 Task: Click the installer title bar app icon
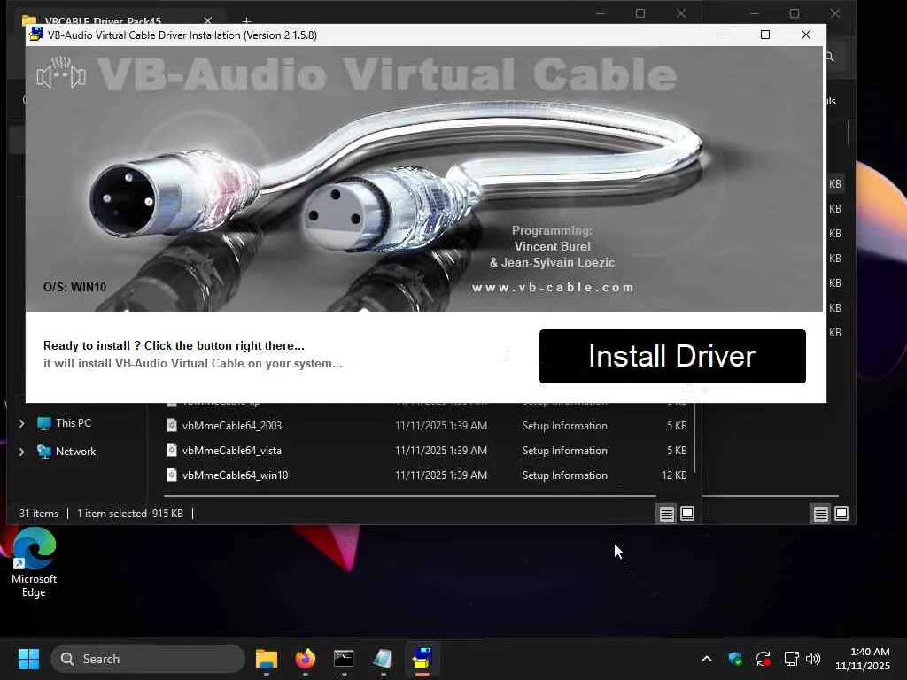coord(35,35)
